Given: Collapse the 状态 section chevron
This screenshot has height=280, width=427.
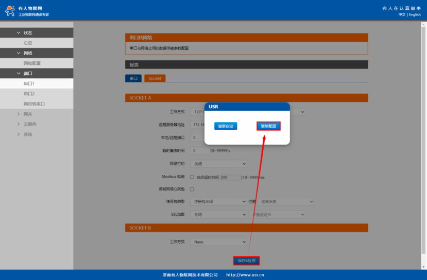Looking at the screenshot, I should 19,33.
